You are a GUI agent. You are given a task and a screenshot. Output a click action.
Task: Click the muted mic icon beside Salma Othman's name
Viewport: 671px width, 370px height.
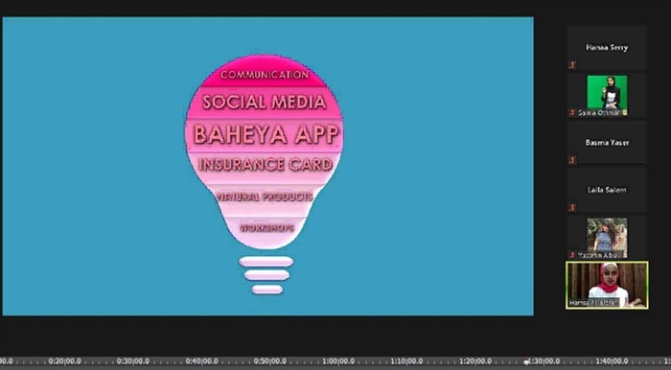coord(572,113)
